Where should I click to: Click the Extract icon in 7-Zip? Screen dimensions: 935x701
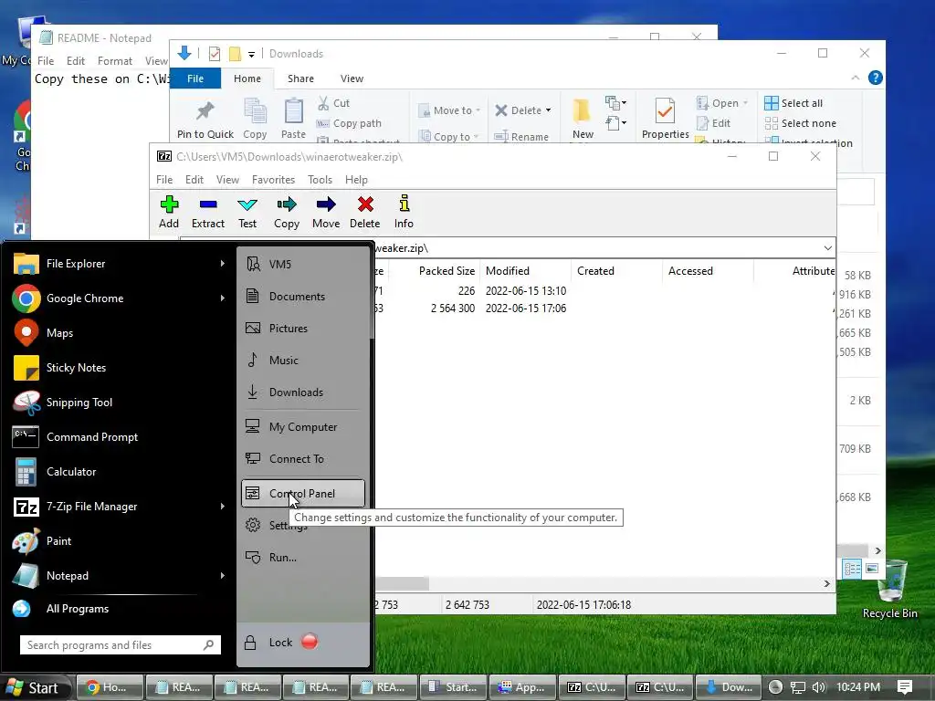[208, 212]
